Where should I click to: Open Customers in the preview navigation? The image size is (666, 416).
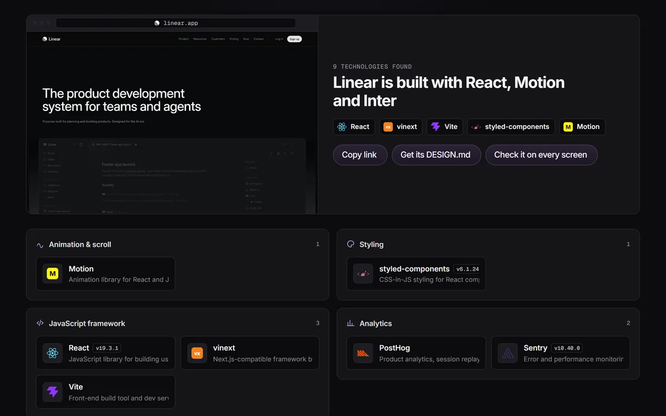[x=218, y=39]
